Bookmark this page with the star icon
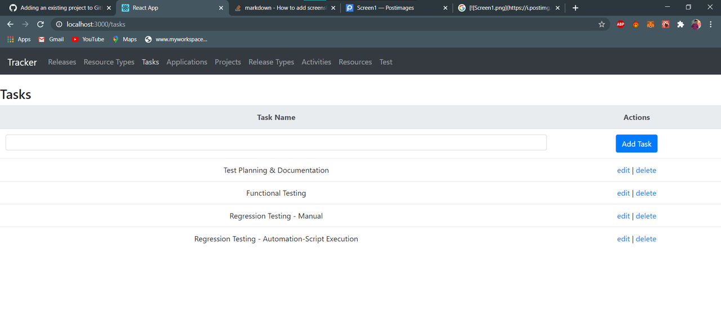This screenshot has height=325, width=721. (x=602, y=24)
